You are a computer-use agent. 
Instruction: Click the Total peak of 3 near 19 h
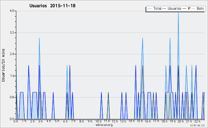click(x=170, y=38)
